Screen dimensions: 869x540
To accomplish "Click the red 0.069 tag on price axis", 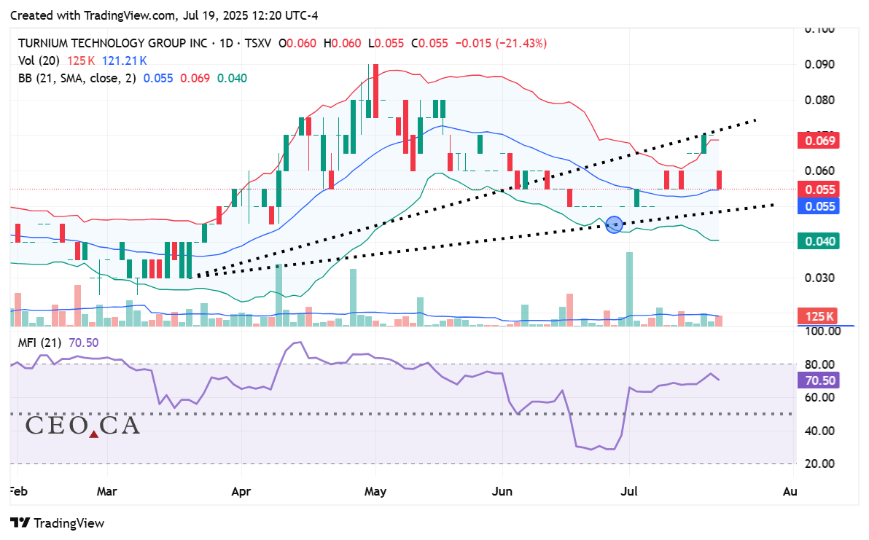I will point(818,141).
